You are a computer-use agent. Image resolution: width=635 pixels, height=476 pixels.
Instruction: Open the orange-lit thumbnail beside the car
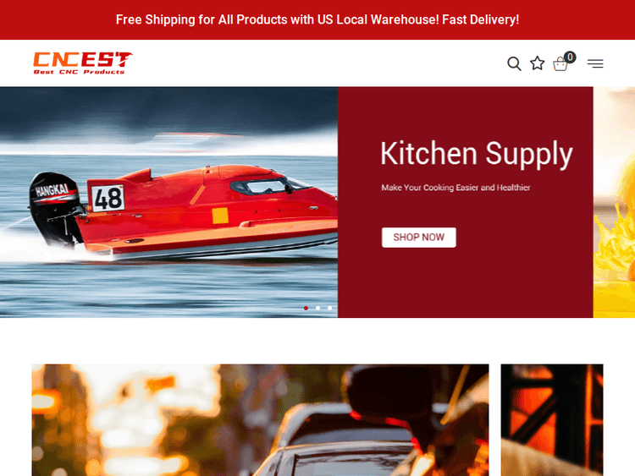coord(552,420)
